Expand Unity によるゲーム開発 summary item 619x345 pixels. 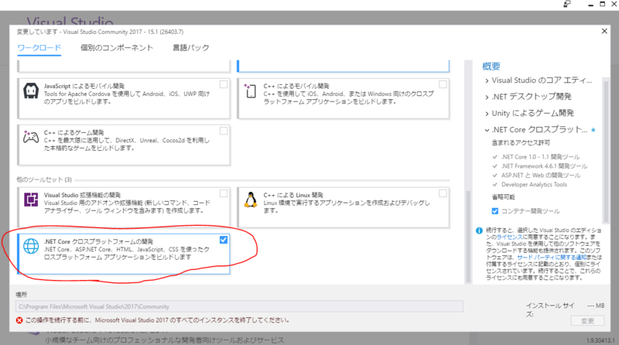(487, 114)
